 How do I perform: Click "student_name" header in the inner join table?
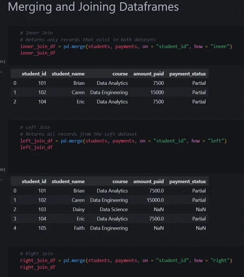(x=68, y=74)
